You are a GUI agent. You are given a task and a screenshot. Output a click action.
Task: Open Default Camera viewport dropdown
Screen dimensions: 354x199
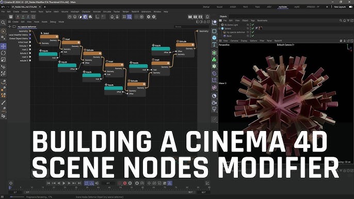(285, 45)
